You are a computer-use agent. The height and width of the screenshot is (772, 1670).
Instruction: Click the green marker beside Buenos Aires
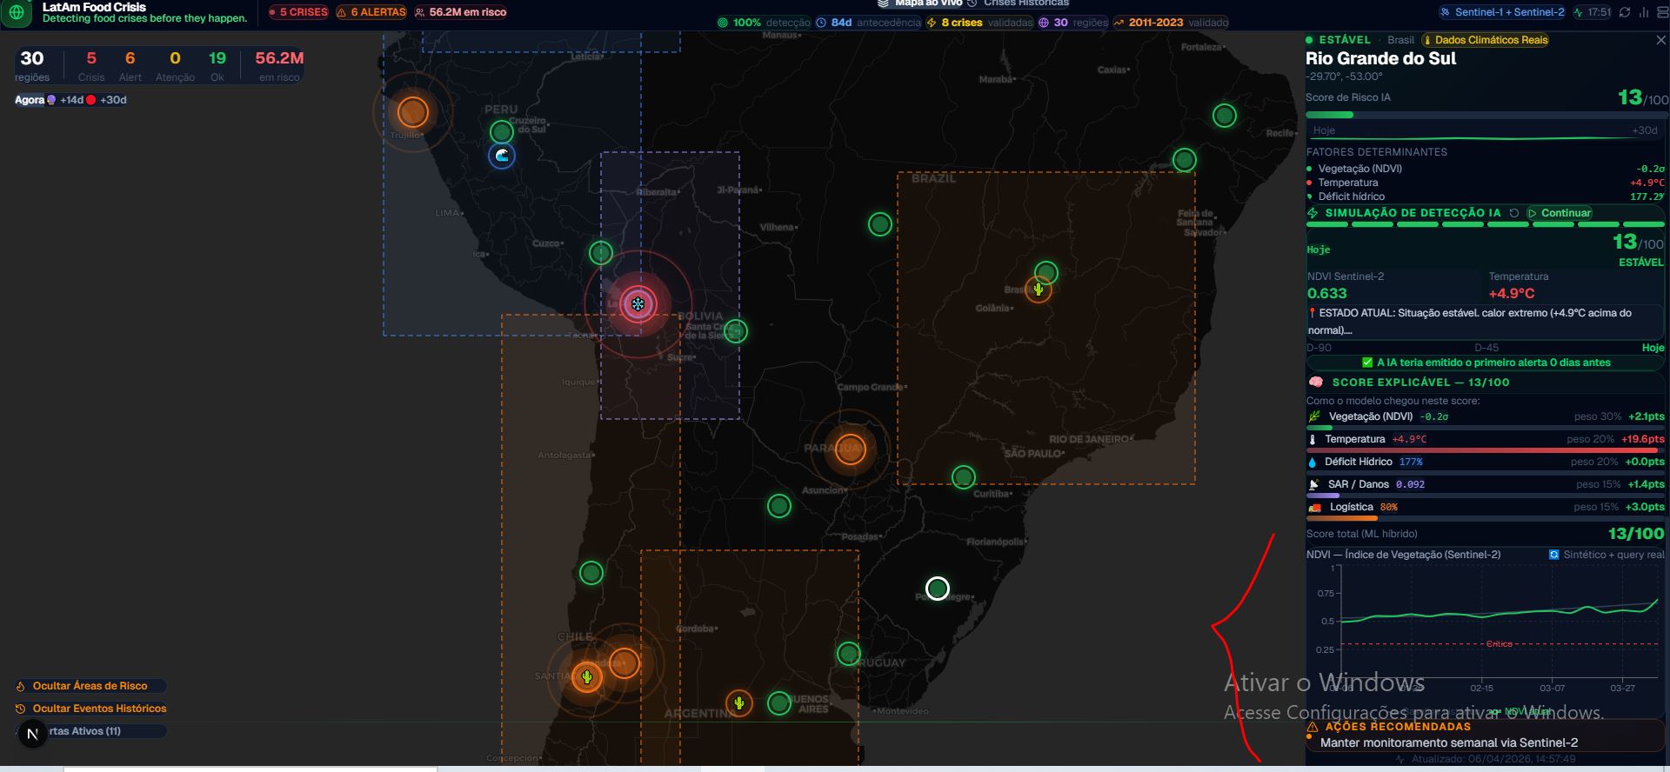pos(779,702)
